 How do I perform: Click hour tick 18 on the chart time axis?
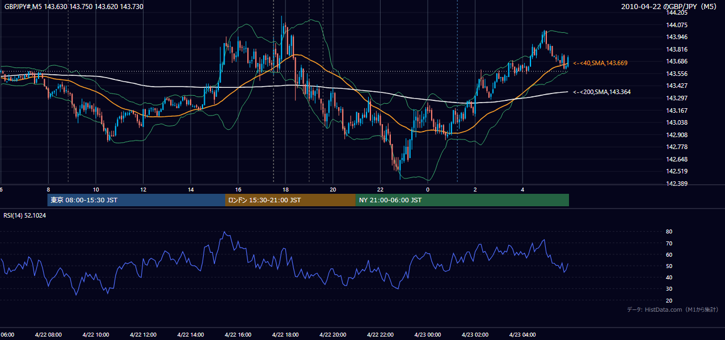[x=285, y=190]
